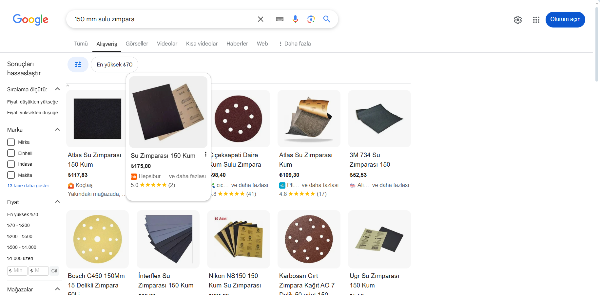Collapse the Fiyat filter section
The image size is (600, 295).
(57, 202)
